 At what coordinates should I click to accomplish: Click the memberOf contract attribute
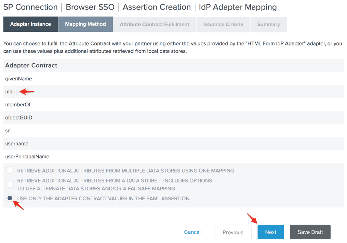click(17, 105)
